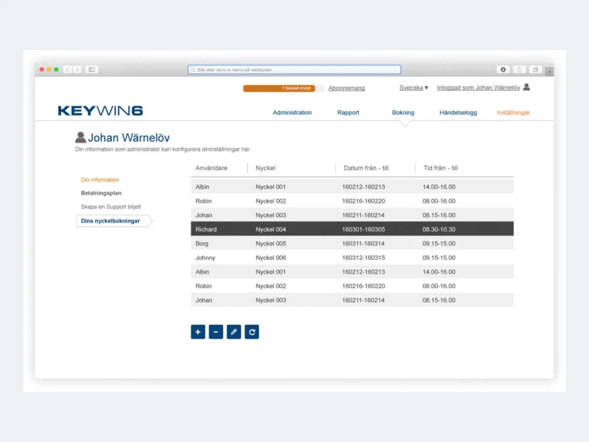This screenshot has height=442, width=589.
Task: Select the Richard Nyckel 004 row
Action: coord(352,229)
